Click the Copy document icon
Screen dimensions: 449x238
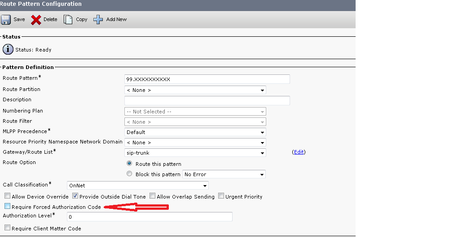pos(68,19)
